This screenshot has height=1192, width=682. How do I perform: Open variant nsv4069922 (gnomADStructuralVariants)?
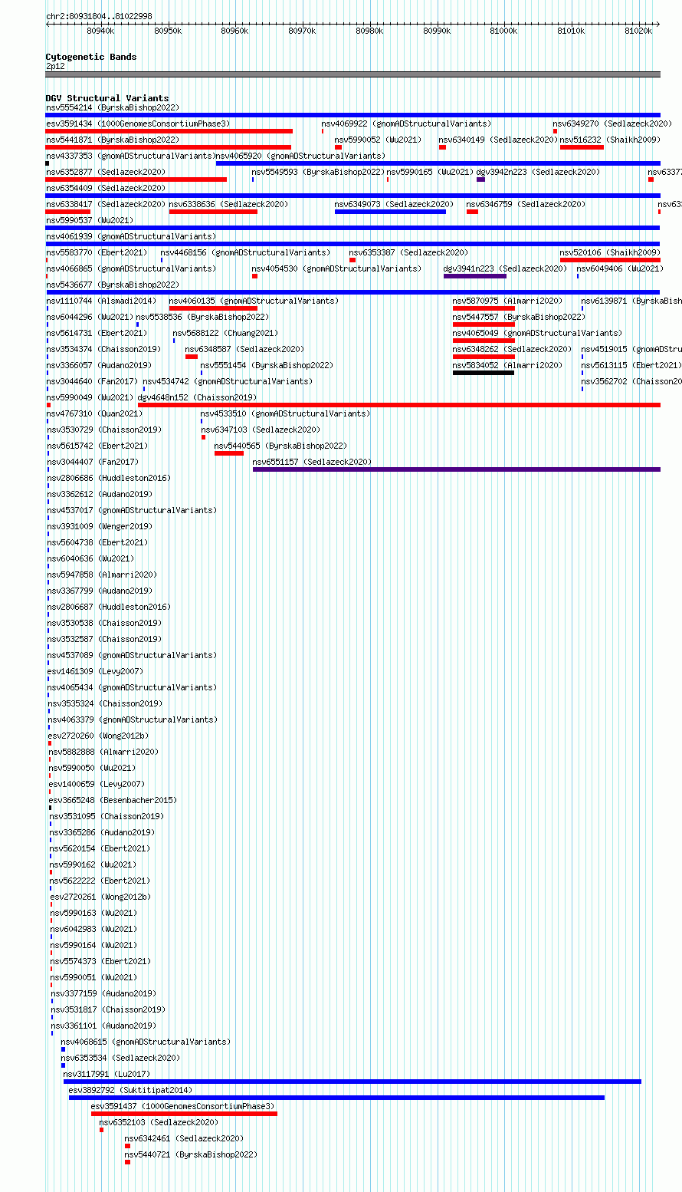(406, 123)
